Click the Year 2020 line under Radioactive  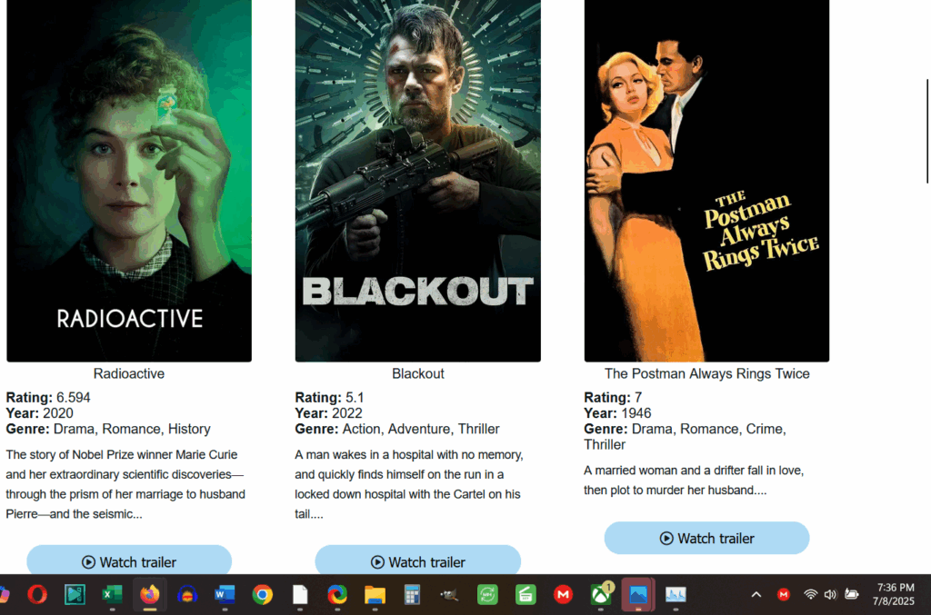[40, 413]
